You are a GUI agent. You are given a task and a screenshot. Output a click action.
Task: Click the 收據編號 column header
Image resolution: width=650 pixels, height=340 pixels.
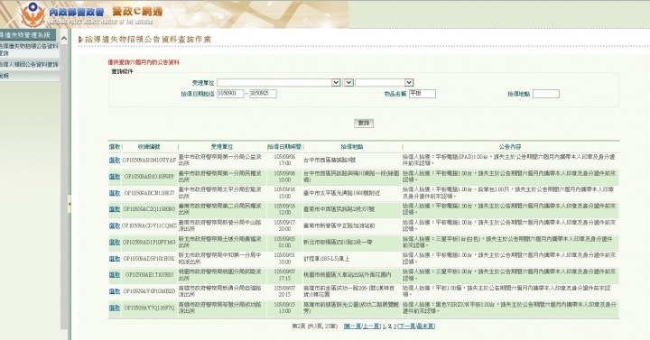point(149,147)
